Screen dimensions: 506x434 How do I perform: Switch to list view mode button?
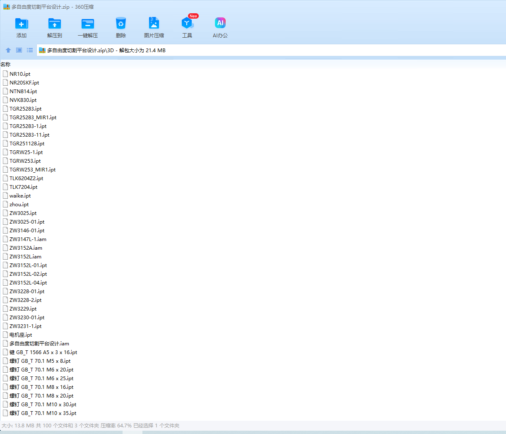point(30,50)
